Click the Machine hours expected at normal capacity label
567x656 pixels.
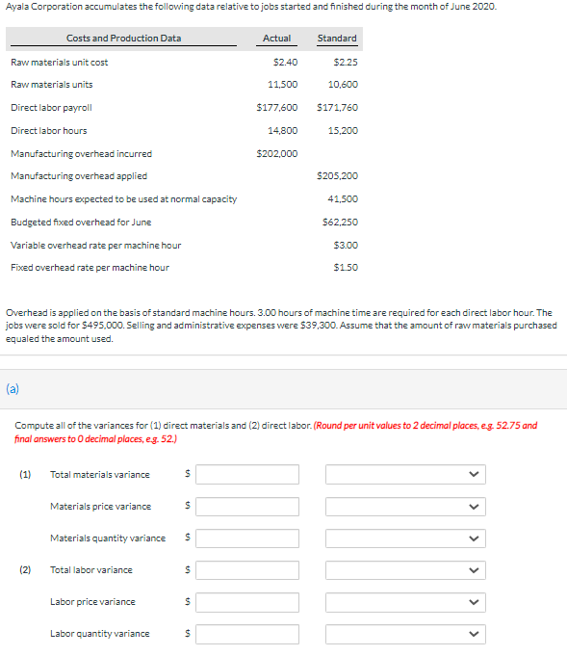click(124, 198)
